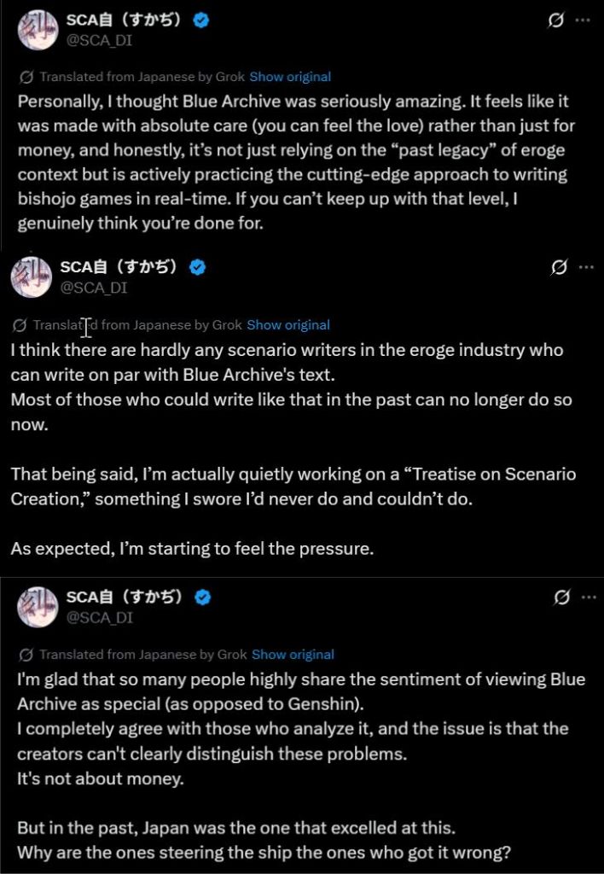Image resolution: width=604 pixels, height=874 pixels.
Task: Open the more options menu on the second tweet
Action: pos(585,267)
